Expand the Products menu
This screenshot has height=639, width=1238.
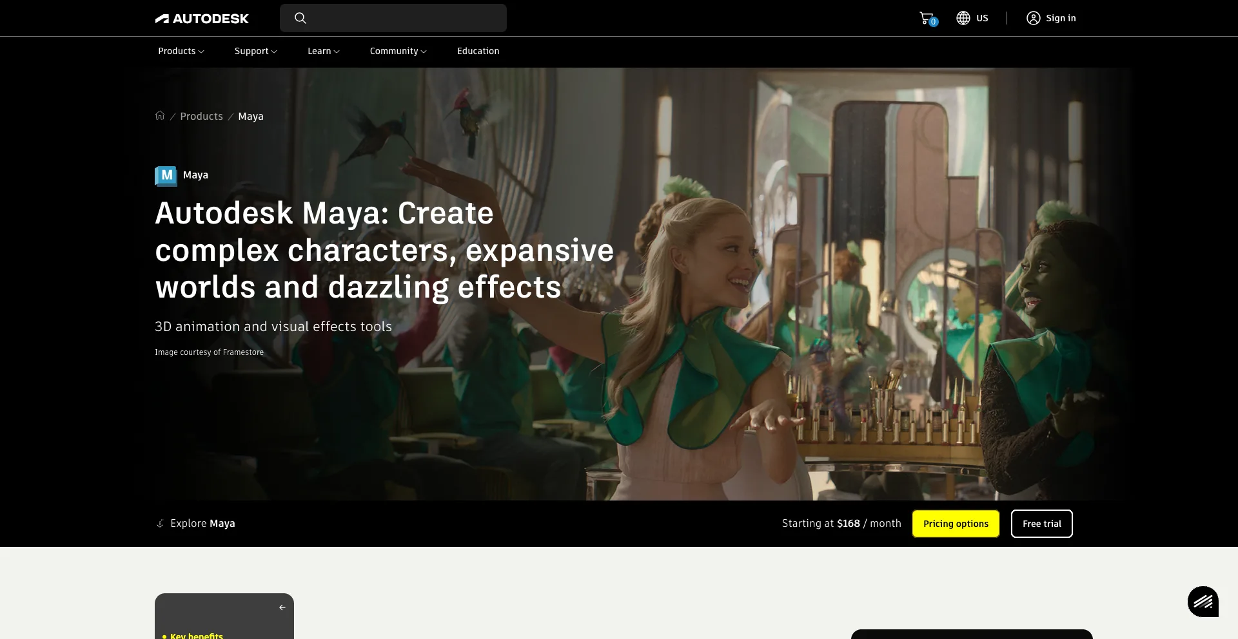coord(181,51)
